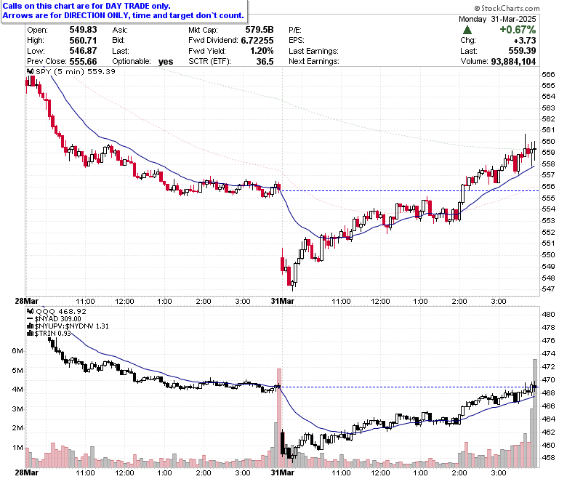
Task: Click the 'Ask:' label
Action: [119, 30]
